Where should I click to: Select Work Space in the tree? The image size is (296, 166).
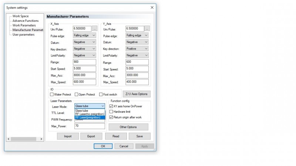(x=21, y=16)
